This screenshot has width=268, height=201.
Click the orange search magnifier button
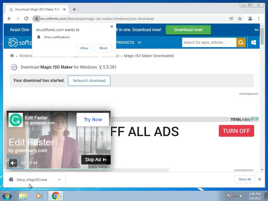(x=241, y=42)
